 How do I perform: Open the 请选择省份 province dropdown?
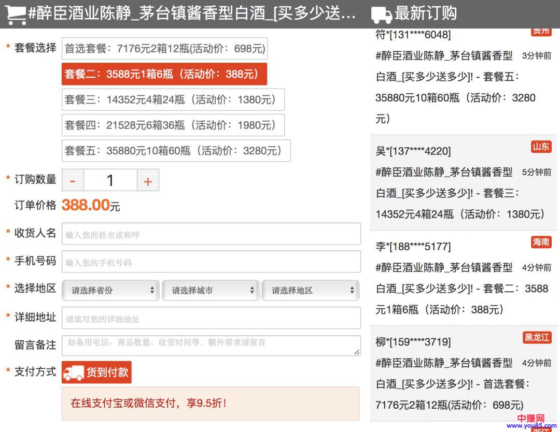(x=110, y=291)
